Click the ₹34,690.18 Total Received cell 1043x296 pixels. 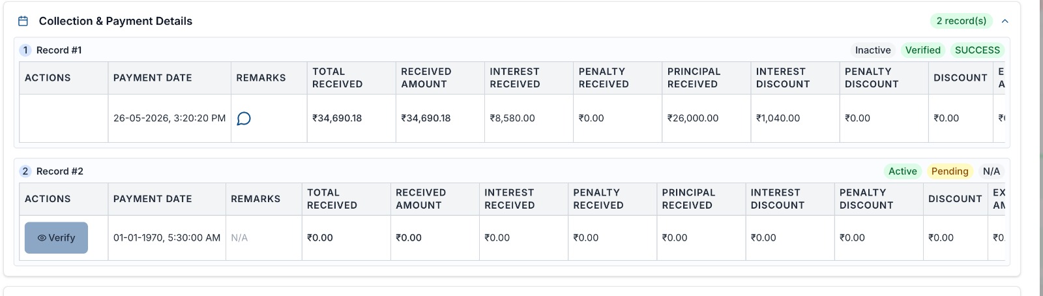[337, 118]
